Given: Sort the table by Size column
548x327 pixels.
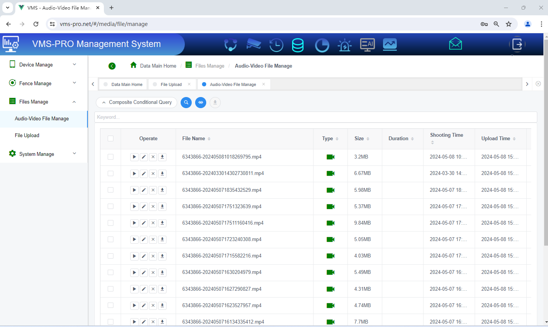Looking at the screenshot, I should tap(368, 138).
